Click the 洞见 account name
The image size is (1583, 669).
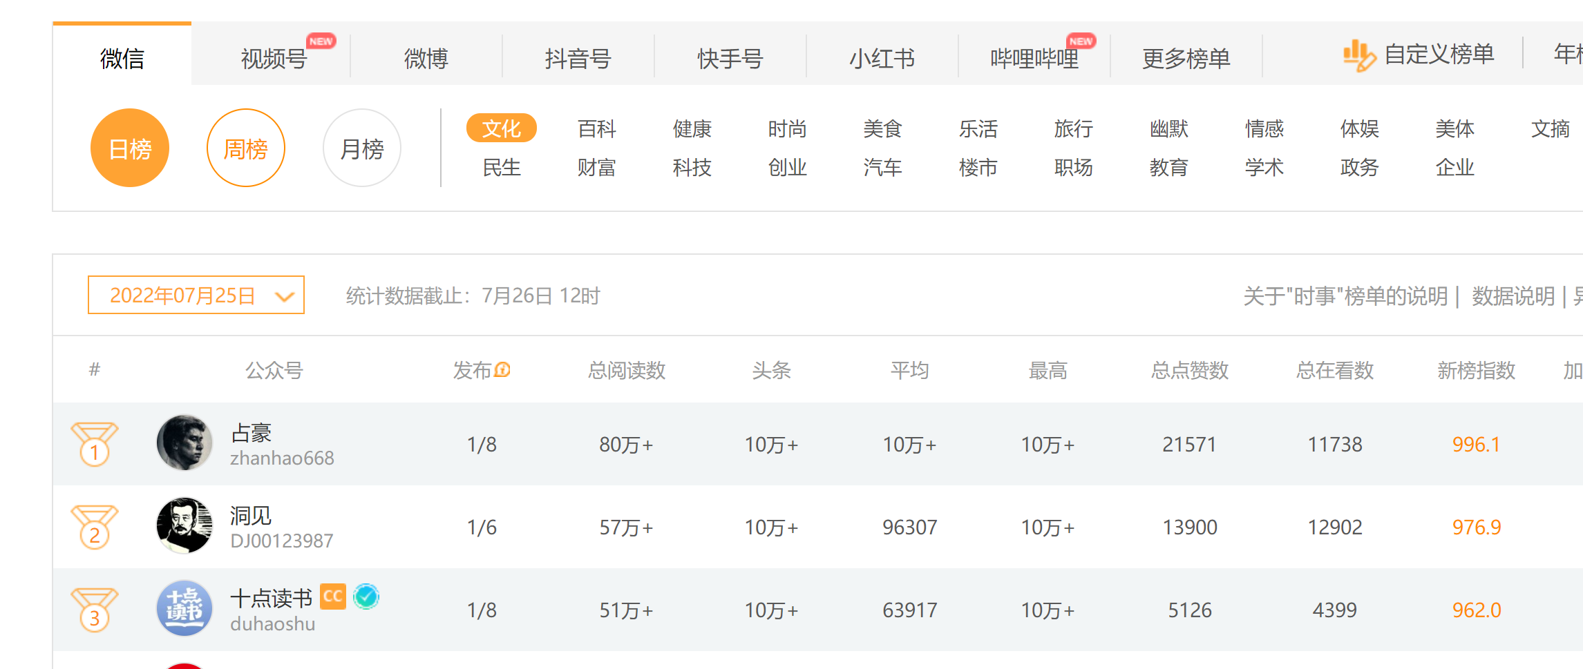point(251,516)
